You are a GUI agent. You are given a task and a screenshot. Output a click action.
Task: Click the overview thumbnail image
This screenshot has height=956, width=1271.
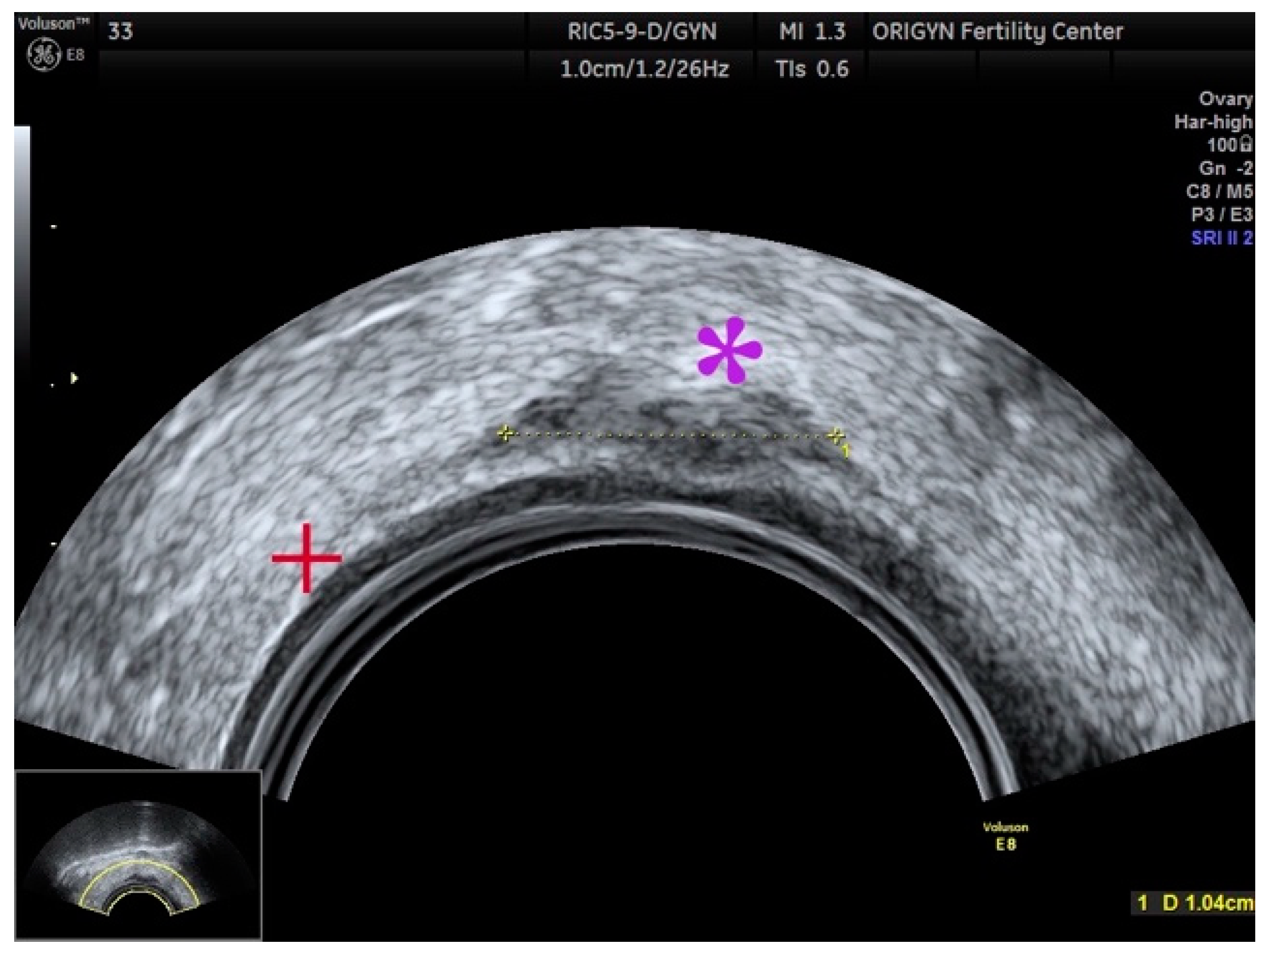tap(138, 856)
